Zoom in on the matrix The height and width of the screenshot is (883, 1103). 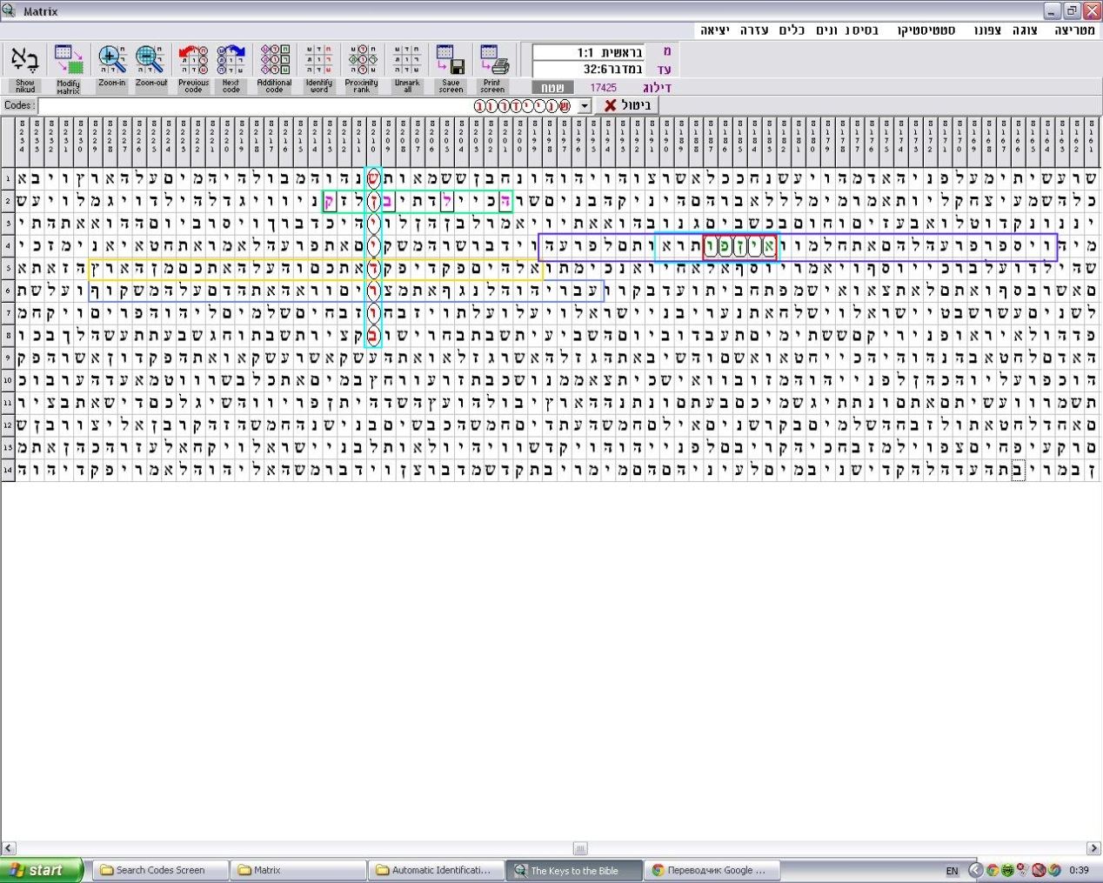111,61
